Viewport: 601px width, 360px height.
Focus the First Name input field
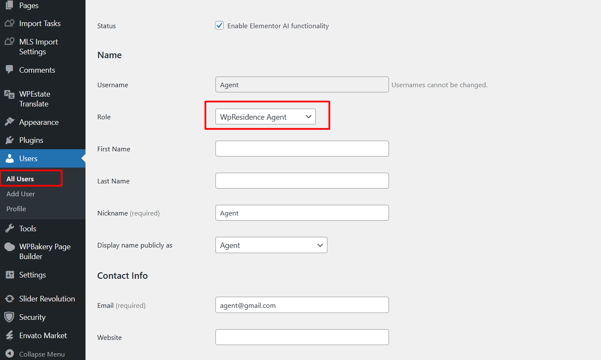click(x=302, y=148)
